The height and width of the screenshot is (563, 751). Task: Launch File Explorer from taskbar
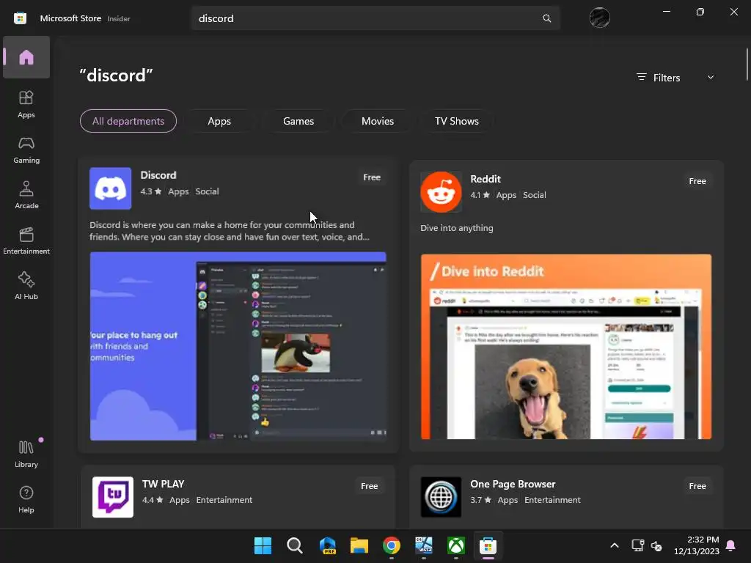click(359, 545)
